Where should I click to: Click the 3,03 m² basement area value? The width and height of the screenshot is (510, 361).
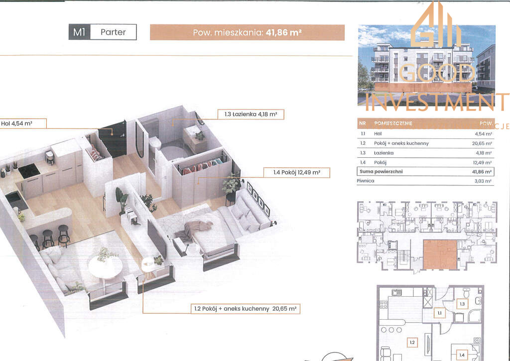pos(483,181)
